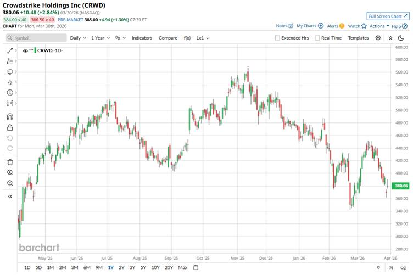The image size is (413, 275).
Task: Open the Indicators menu
Action: [x=142, y=38]
